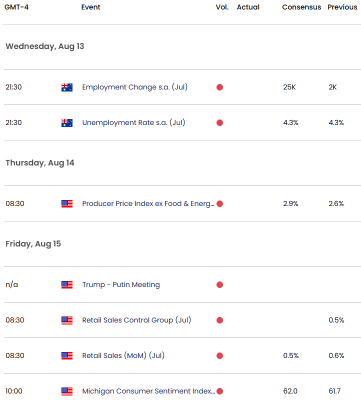
Task: Open Producer Price Index ex Food event
Action: coord(148,203)
